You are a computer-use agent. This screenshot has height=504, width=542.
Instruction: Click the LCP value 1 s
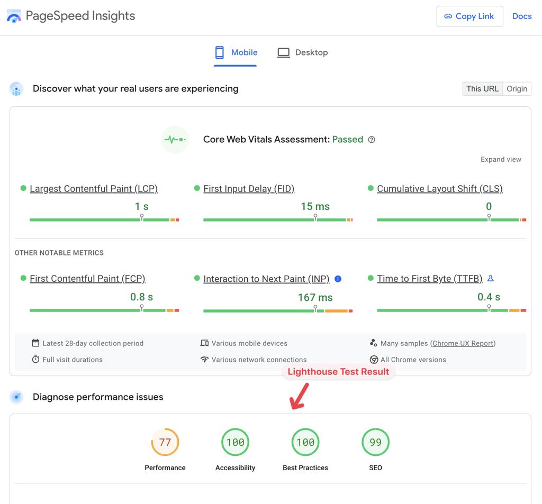141,206
